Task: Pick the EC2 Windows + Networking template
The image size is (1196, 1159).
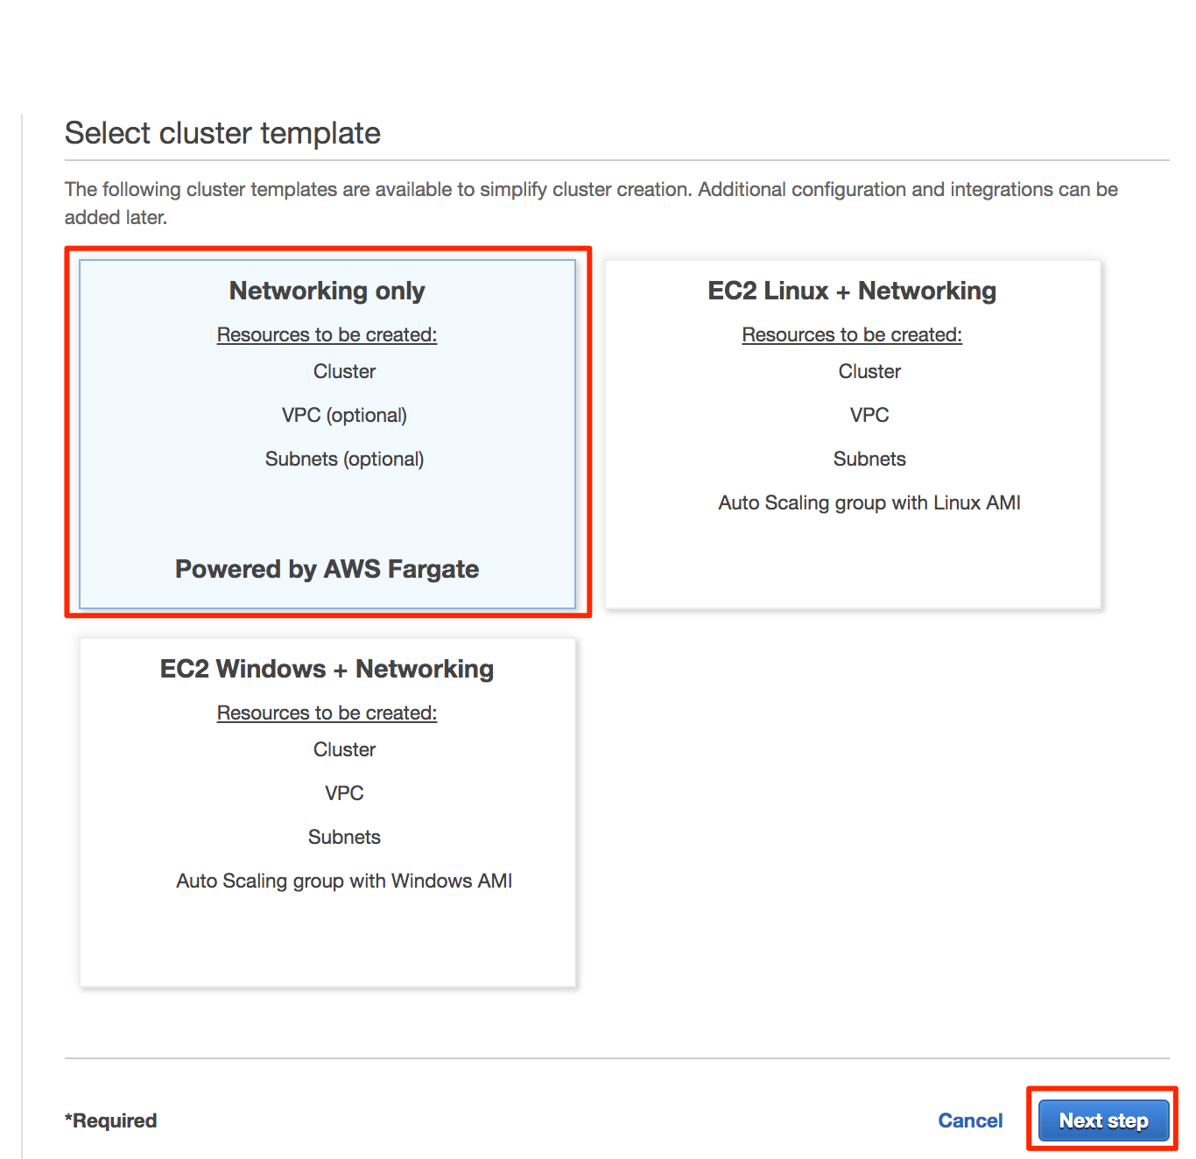Action: [327, 811]
